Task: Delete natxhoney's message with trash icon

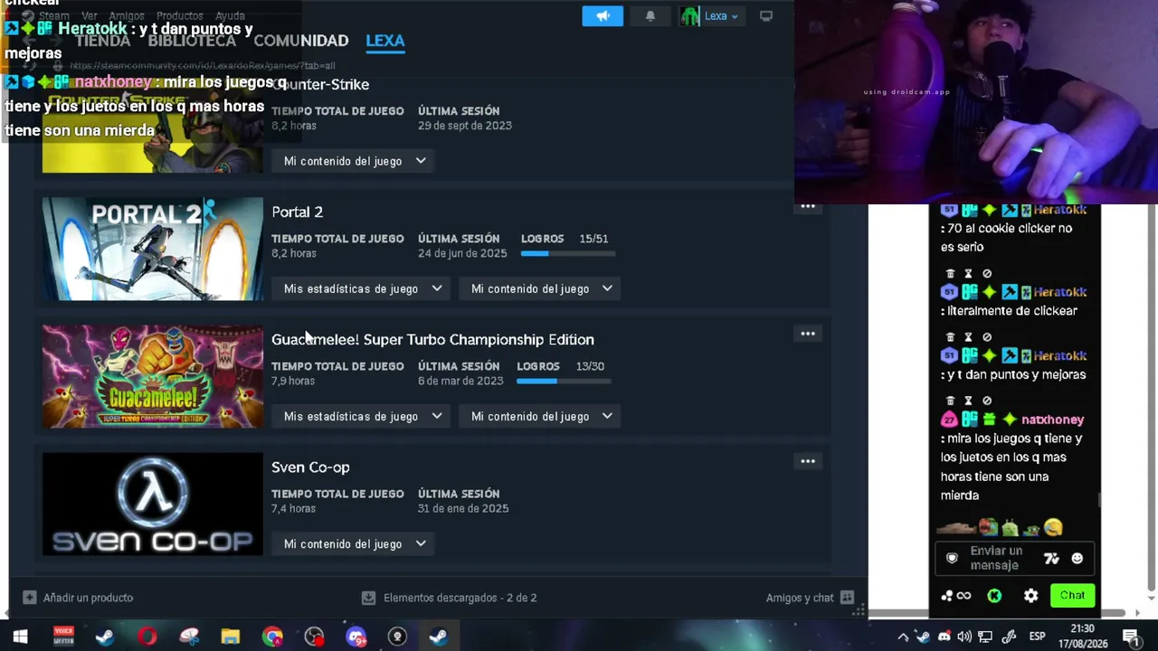Action: pos(950,401)
